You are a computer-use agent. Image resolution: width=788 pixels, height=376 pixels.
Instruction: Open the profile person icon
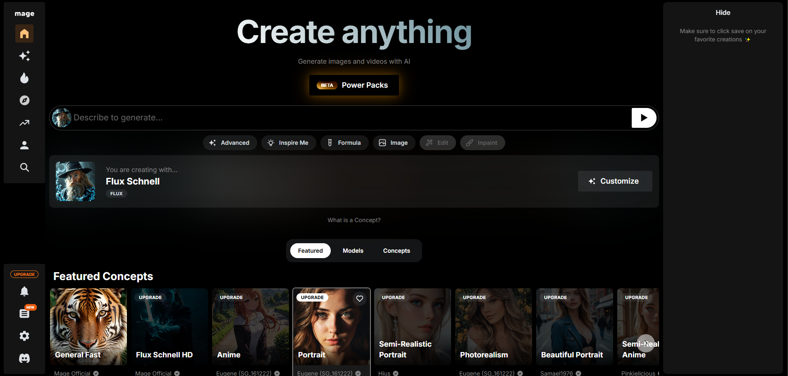point(24,145)
